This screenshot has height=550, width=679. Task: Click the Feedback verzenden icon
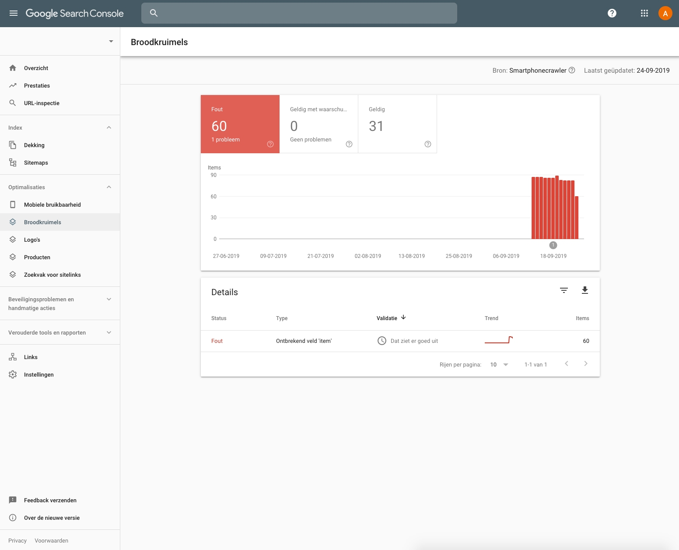[13, 500]
